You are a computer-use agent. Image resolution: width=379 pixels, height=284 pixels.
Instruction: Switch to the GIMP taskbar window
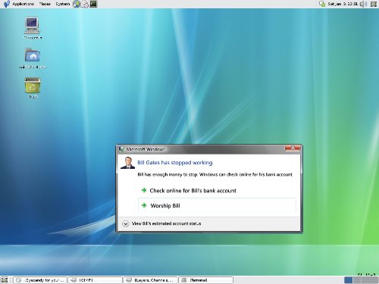coord(96,280)
